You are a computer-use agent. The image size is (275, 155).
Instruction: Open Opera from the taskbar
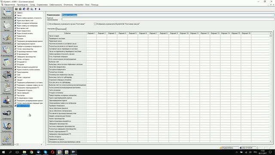(52, 152)
